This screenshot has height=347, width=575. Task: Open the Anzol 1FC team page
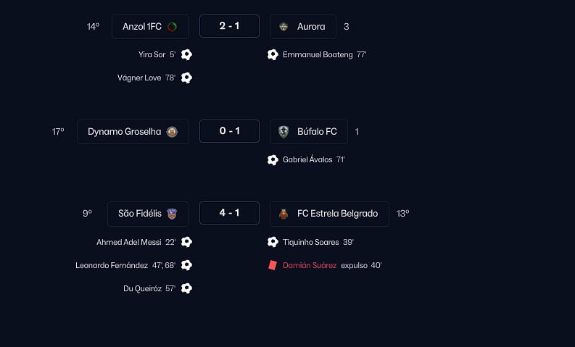click(142, 27)
